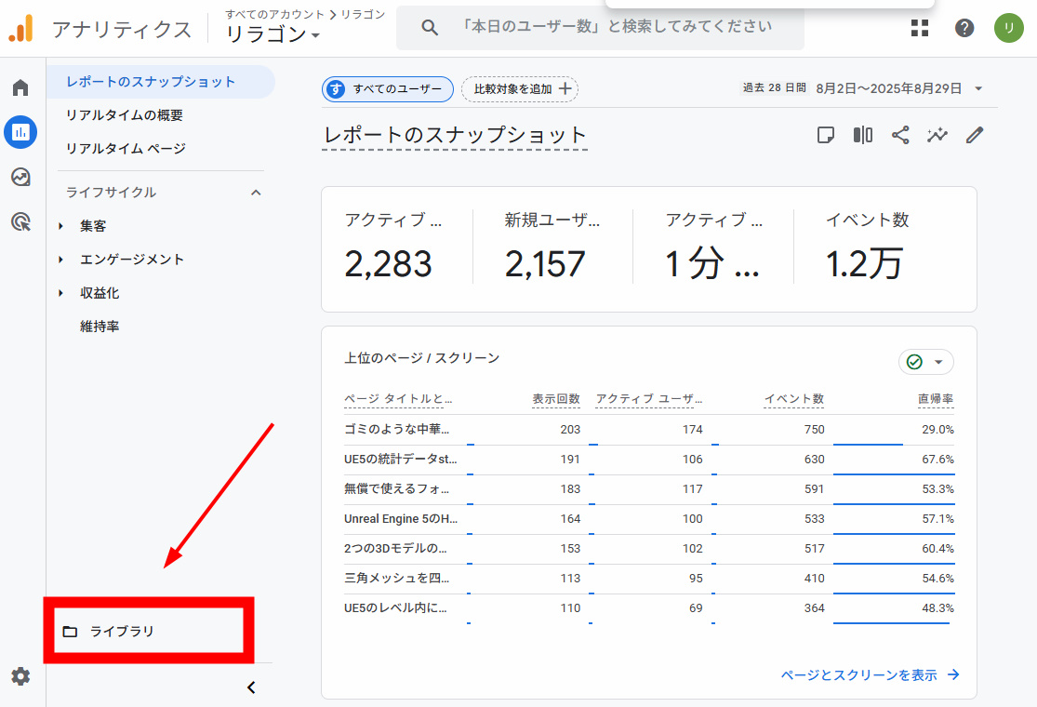The width and height of the screenshot is (1037, 707).
Task: Open the Reports icon in left rail
Action: tap(20, 132)
